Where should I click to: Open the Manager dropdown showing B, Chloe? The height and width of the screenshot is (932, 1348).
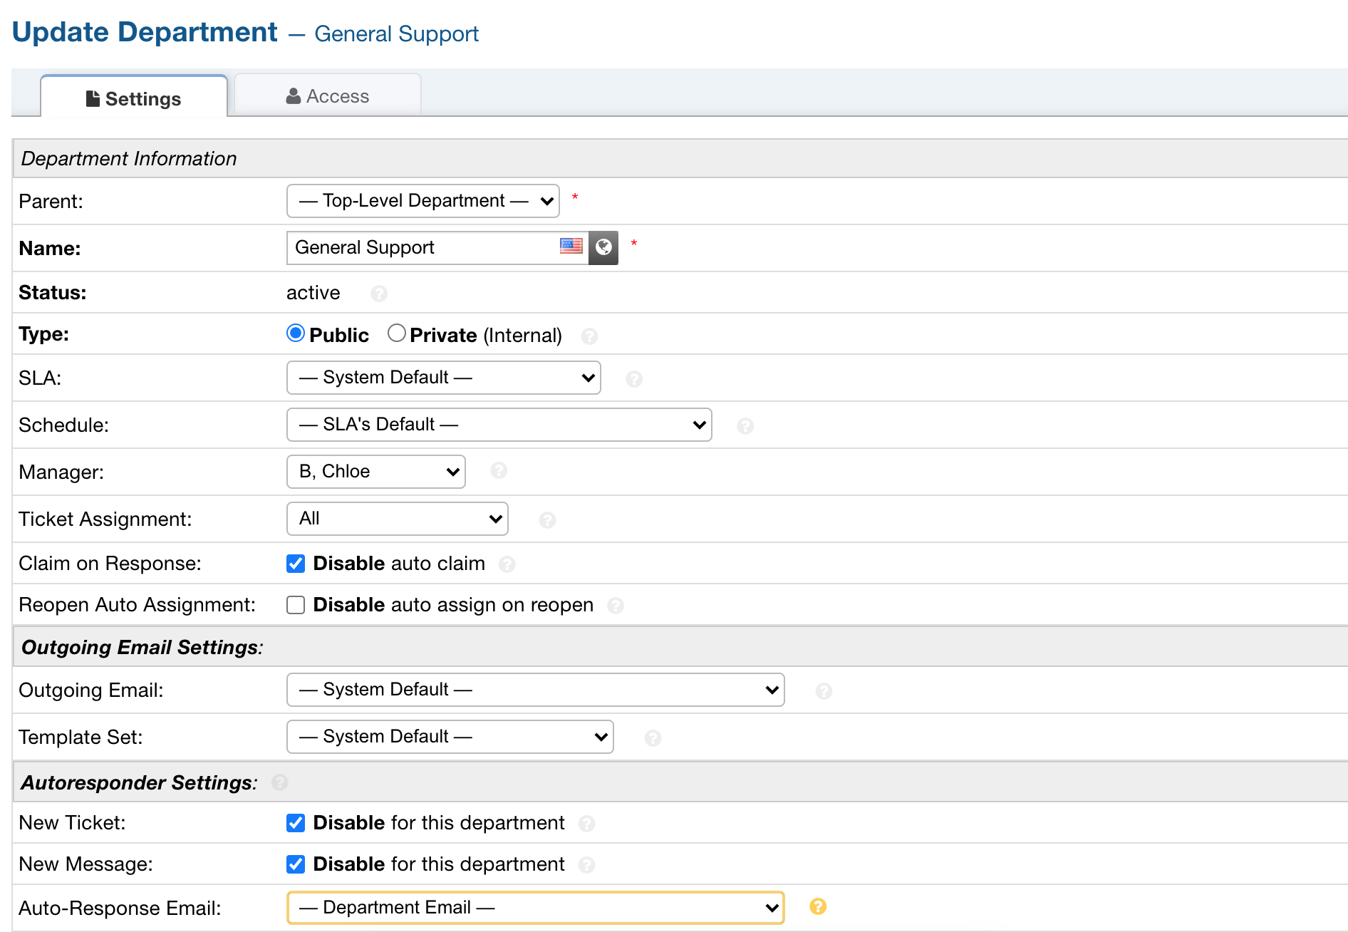pyautogui.click(x=376, y=472)
